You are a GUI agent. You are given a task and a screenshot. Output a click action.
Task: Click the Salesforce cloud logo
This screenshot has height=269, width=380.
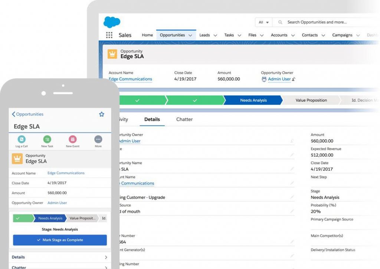111,22
